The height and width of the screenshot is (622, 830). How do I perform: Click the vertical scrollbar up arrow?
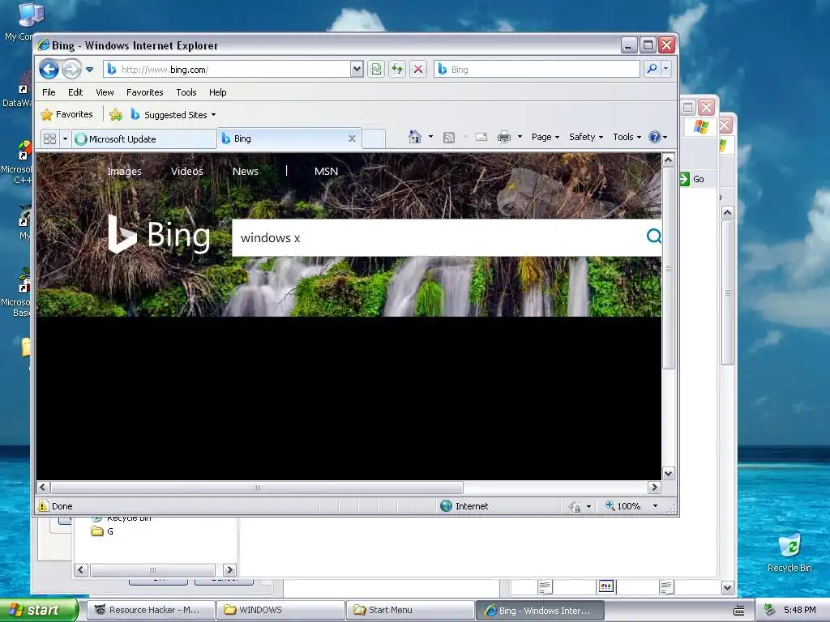(669, 160)
